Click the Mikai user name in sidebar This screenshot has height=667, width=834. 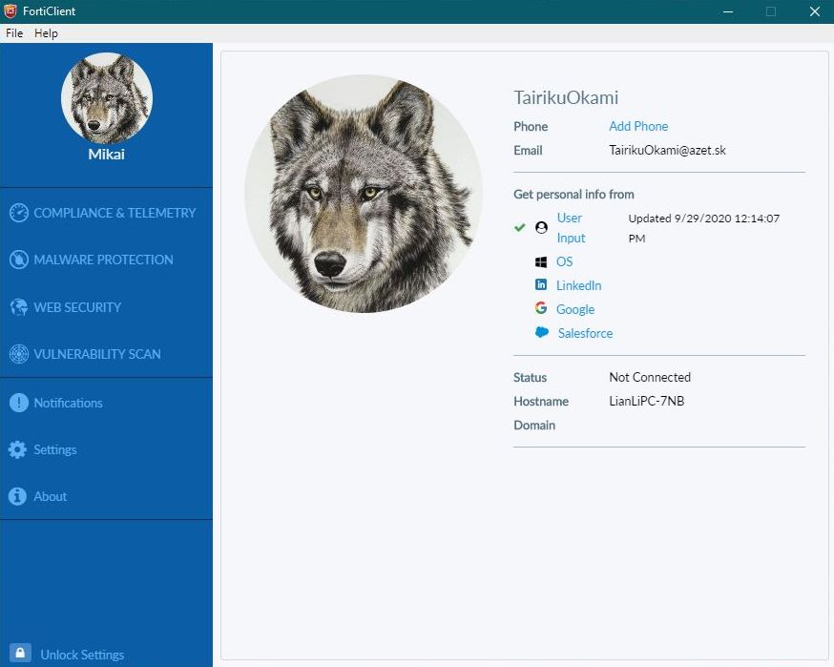(x=106, y=155)
